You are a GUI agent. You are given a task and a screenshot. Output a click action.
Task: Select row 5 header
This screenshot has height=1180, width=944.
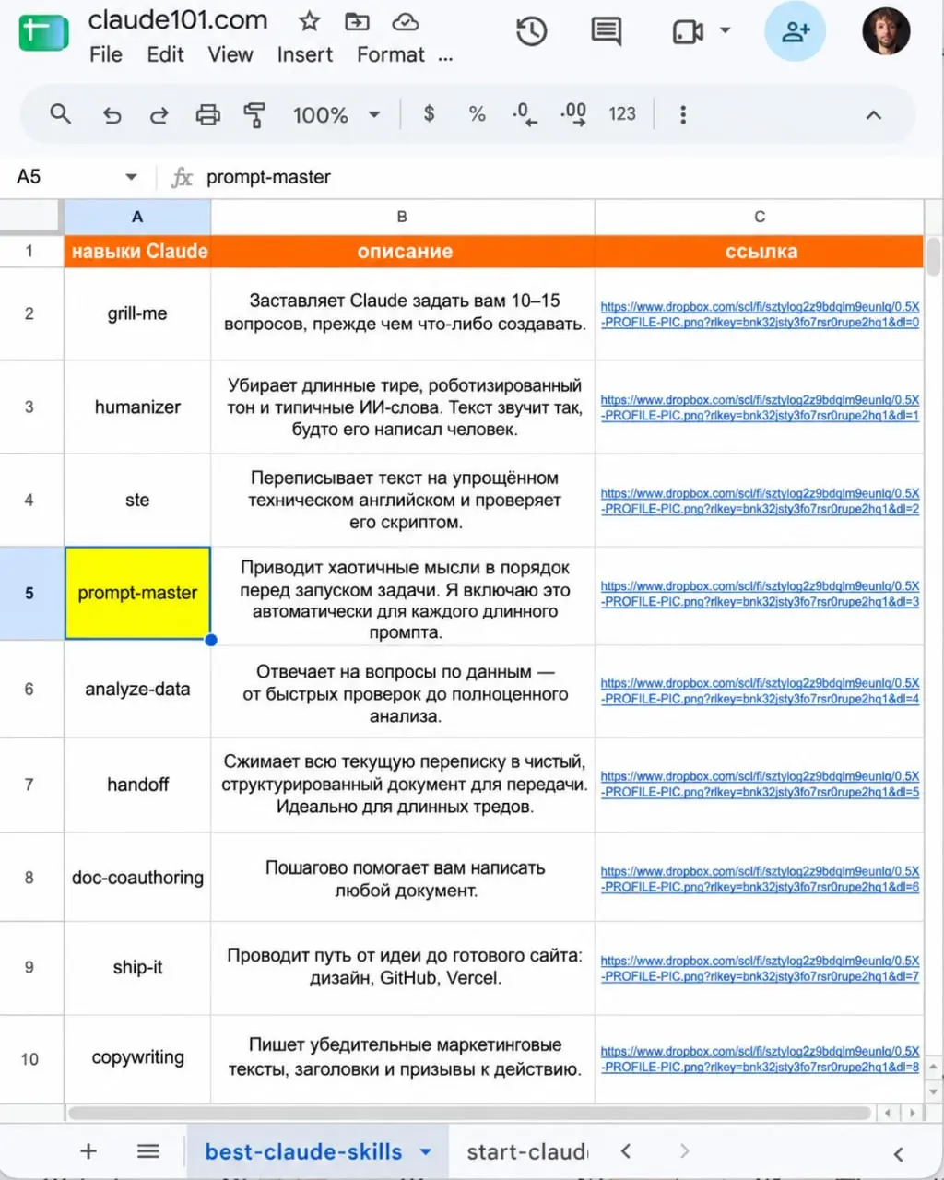tap(31, 593)
